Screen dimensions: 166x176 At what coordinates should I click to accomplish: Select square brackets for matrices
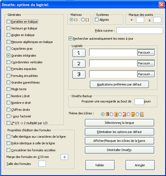(x=83, y=20)
